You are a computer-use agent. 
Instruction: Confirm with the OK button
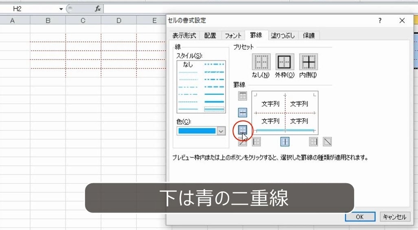360,217
